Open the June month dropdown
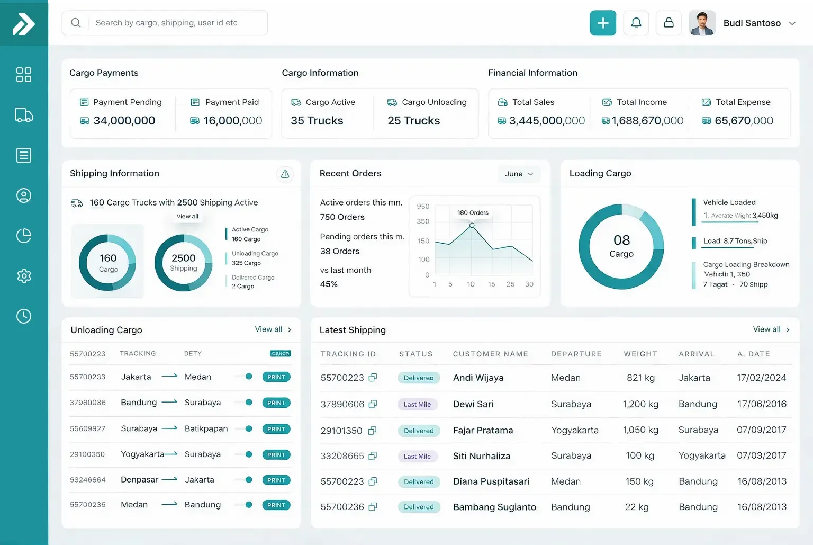Screen dimensions: 813x545 (x=519, y=174)
